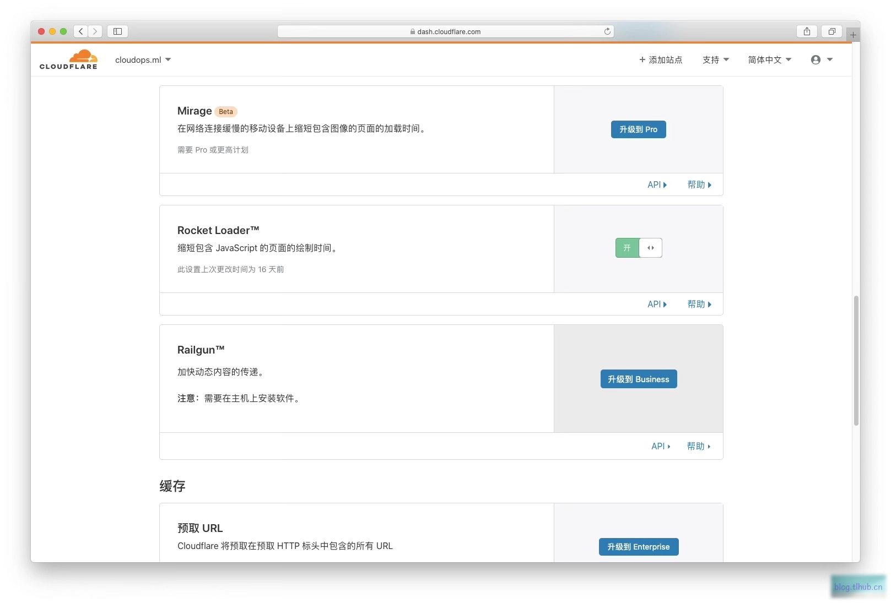
Task: Click the Cloudflare logo
Action: coord(68,59)
